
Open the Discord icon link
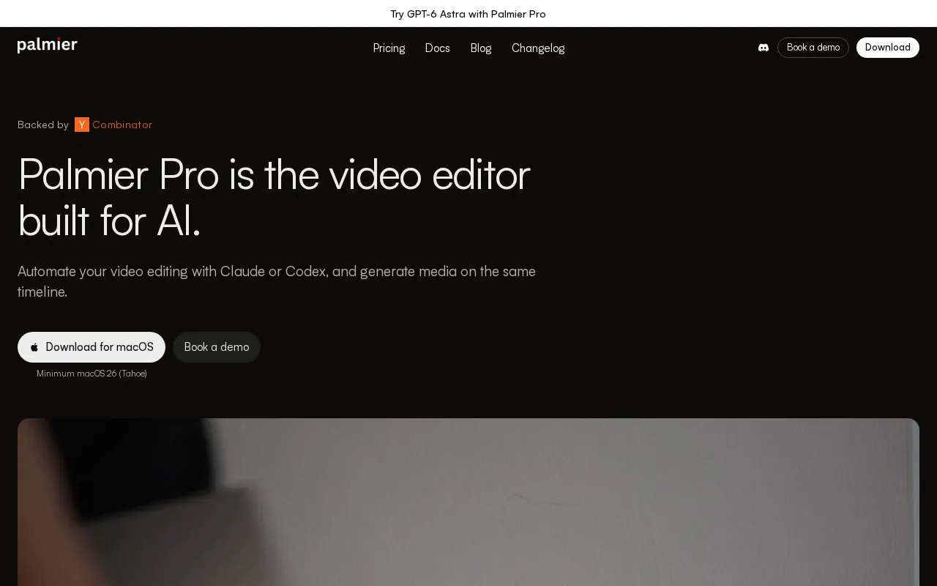coord(764,48)
